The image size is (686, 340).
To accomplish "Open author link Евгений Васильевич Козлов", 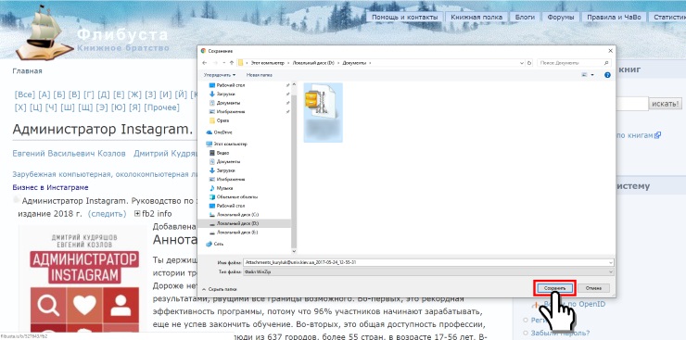I will point(69,154).
